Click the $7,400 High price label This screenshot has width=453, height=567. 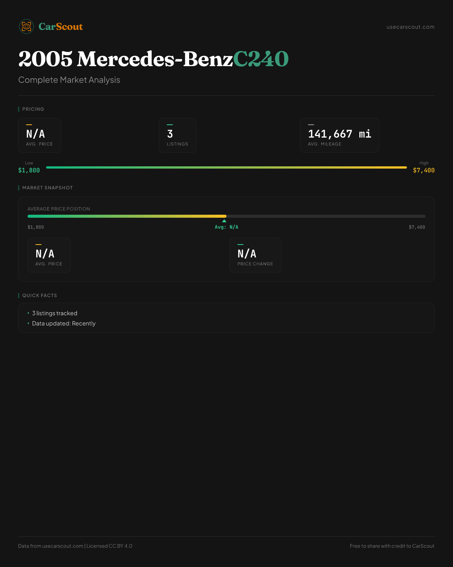click(424, 170)
